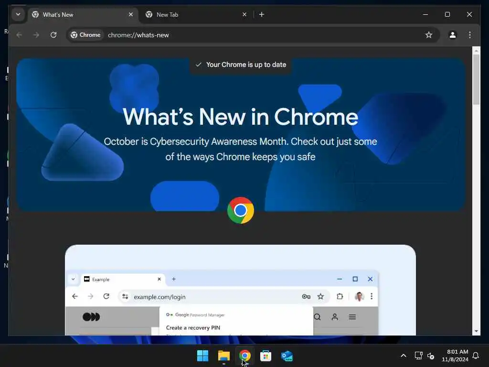Minimize the Chrome window
The height and width of the screenshot is (367, 489).
tap(425, 14)
